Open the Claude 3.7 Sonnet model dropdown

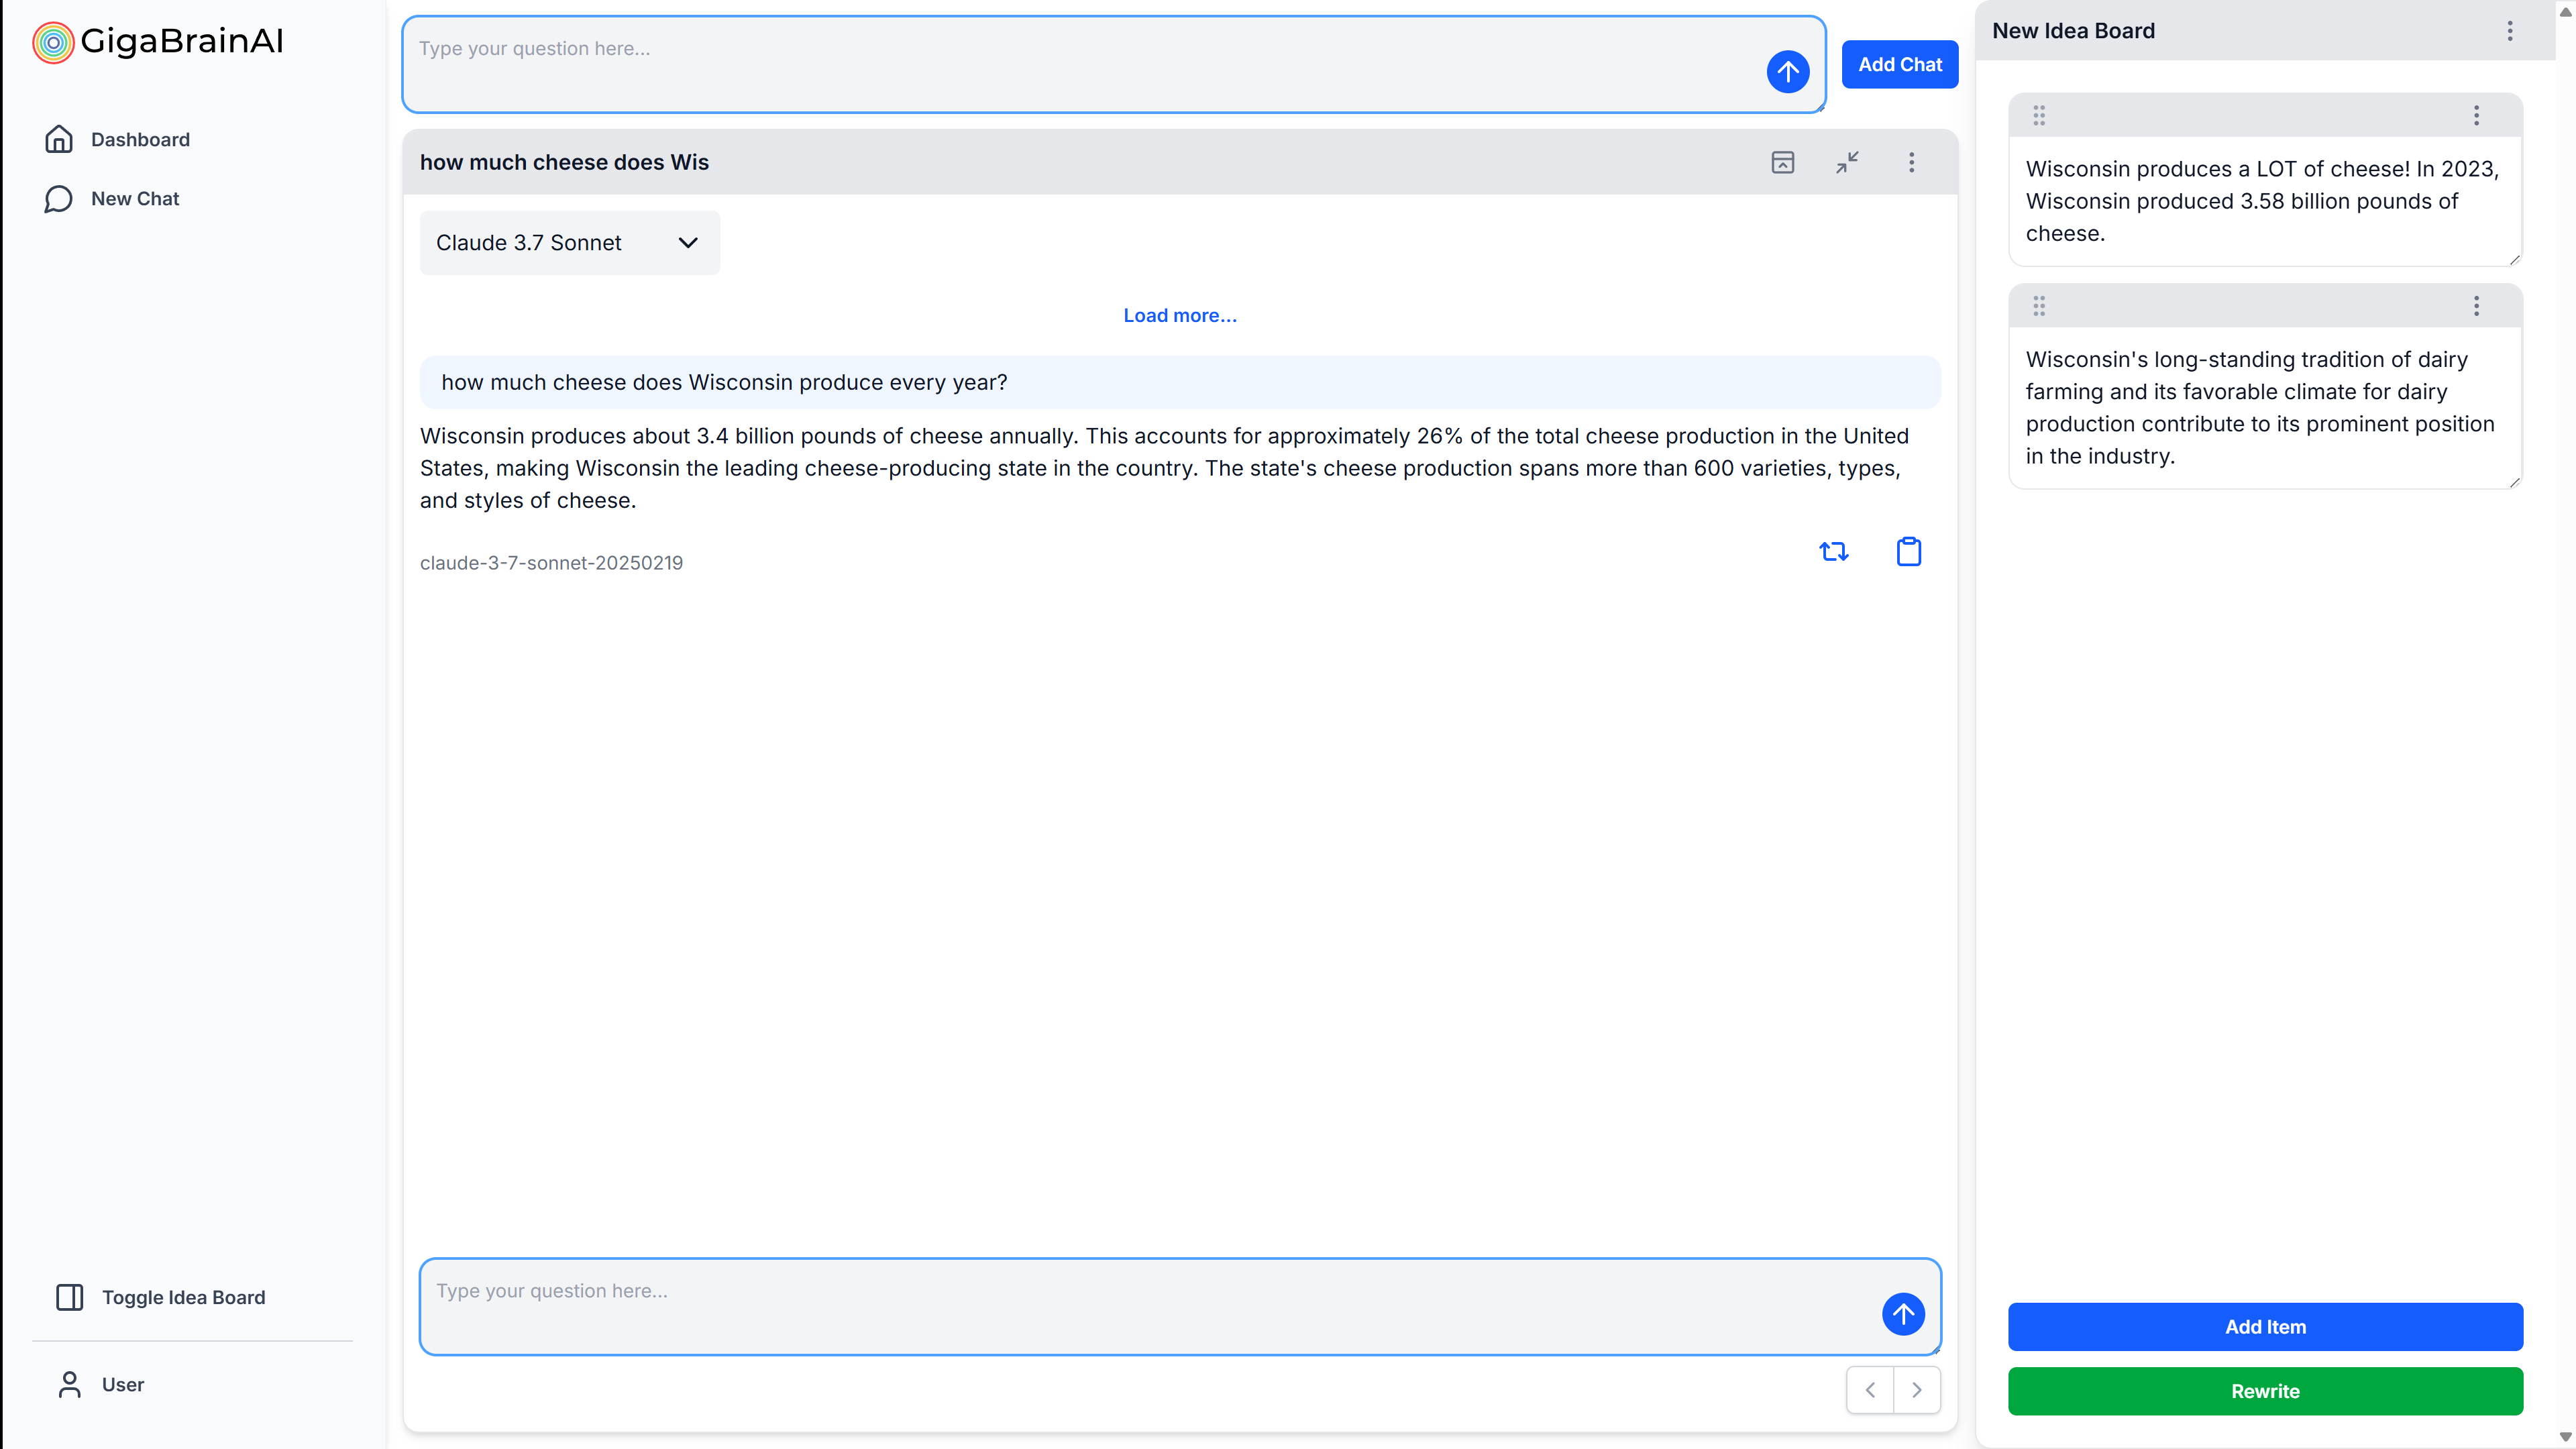tap(569, 243)
